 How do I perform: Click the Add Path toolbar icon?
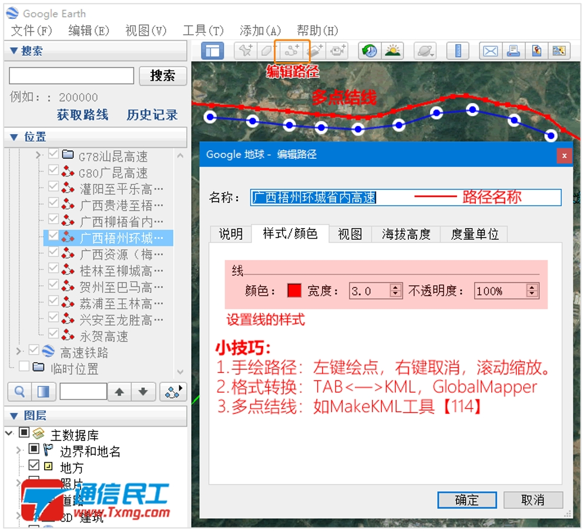click(x=291, y=51)
